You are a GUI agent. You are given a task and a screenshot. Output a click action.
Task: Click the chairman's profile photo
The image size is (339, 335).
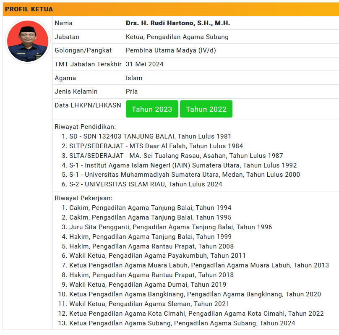tap(28, 41)
